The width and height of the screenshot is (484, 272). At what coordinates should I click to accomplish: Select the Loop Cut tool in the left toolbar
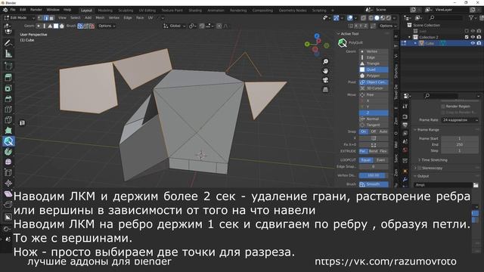tap(8, 109)
